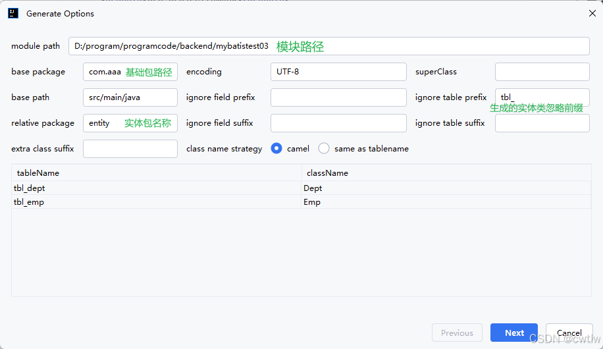Edit the ignore table prefix field
The height and width of the screenshot is (349, 603).
point(542,97)
